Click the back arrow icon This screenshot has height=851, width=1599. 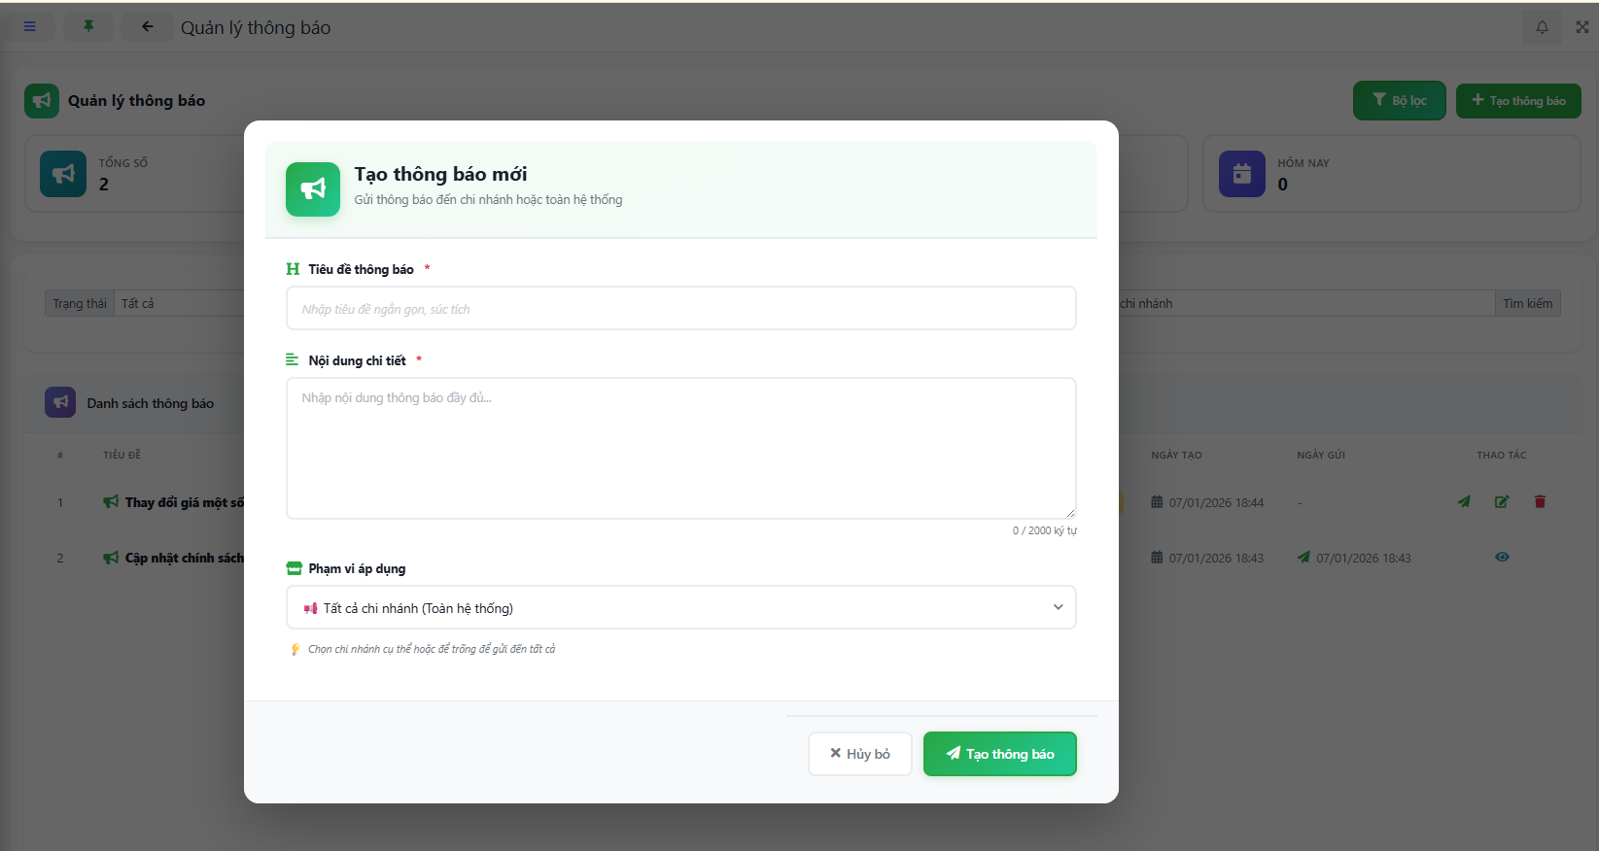pos(147,27)
